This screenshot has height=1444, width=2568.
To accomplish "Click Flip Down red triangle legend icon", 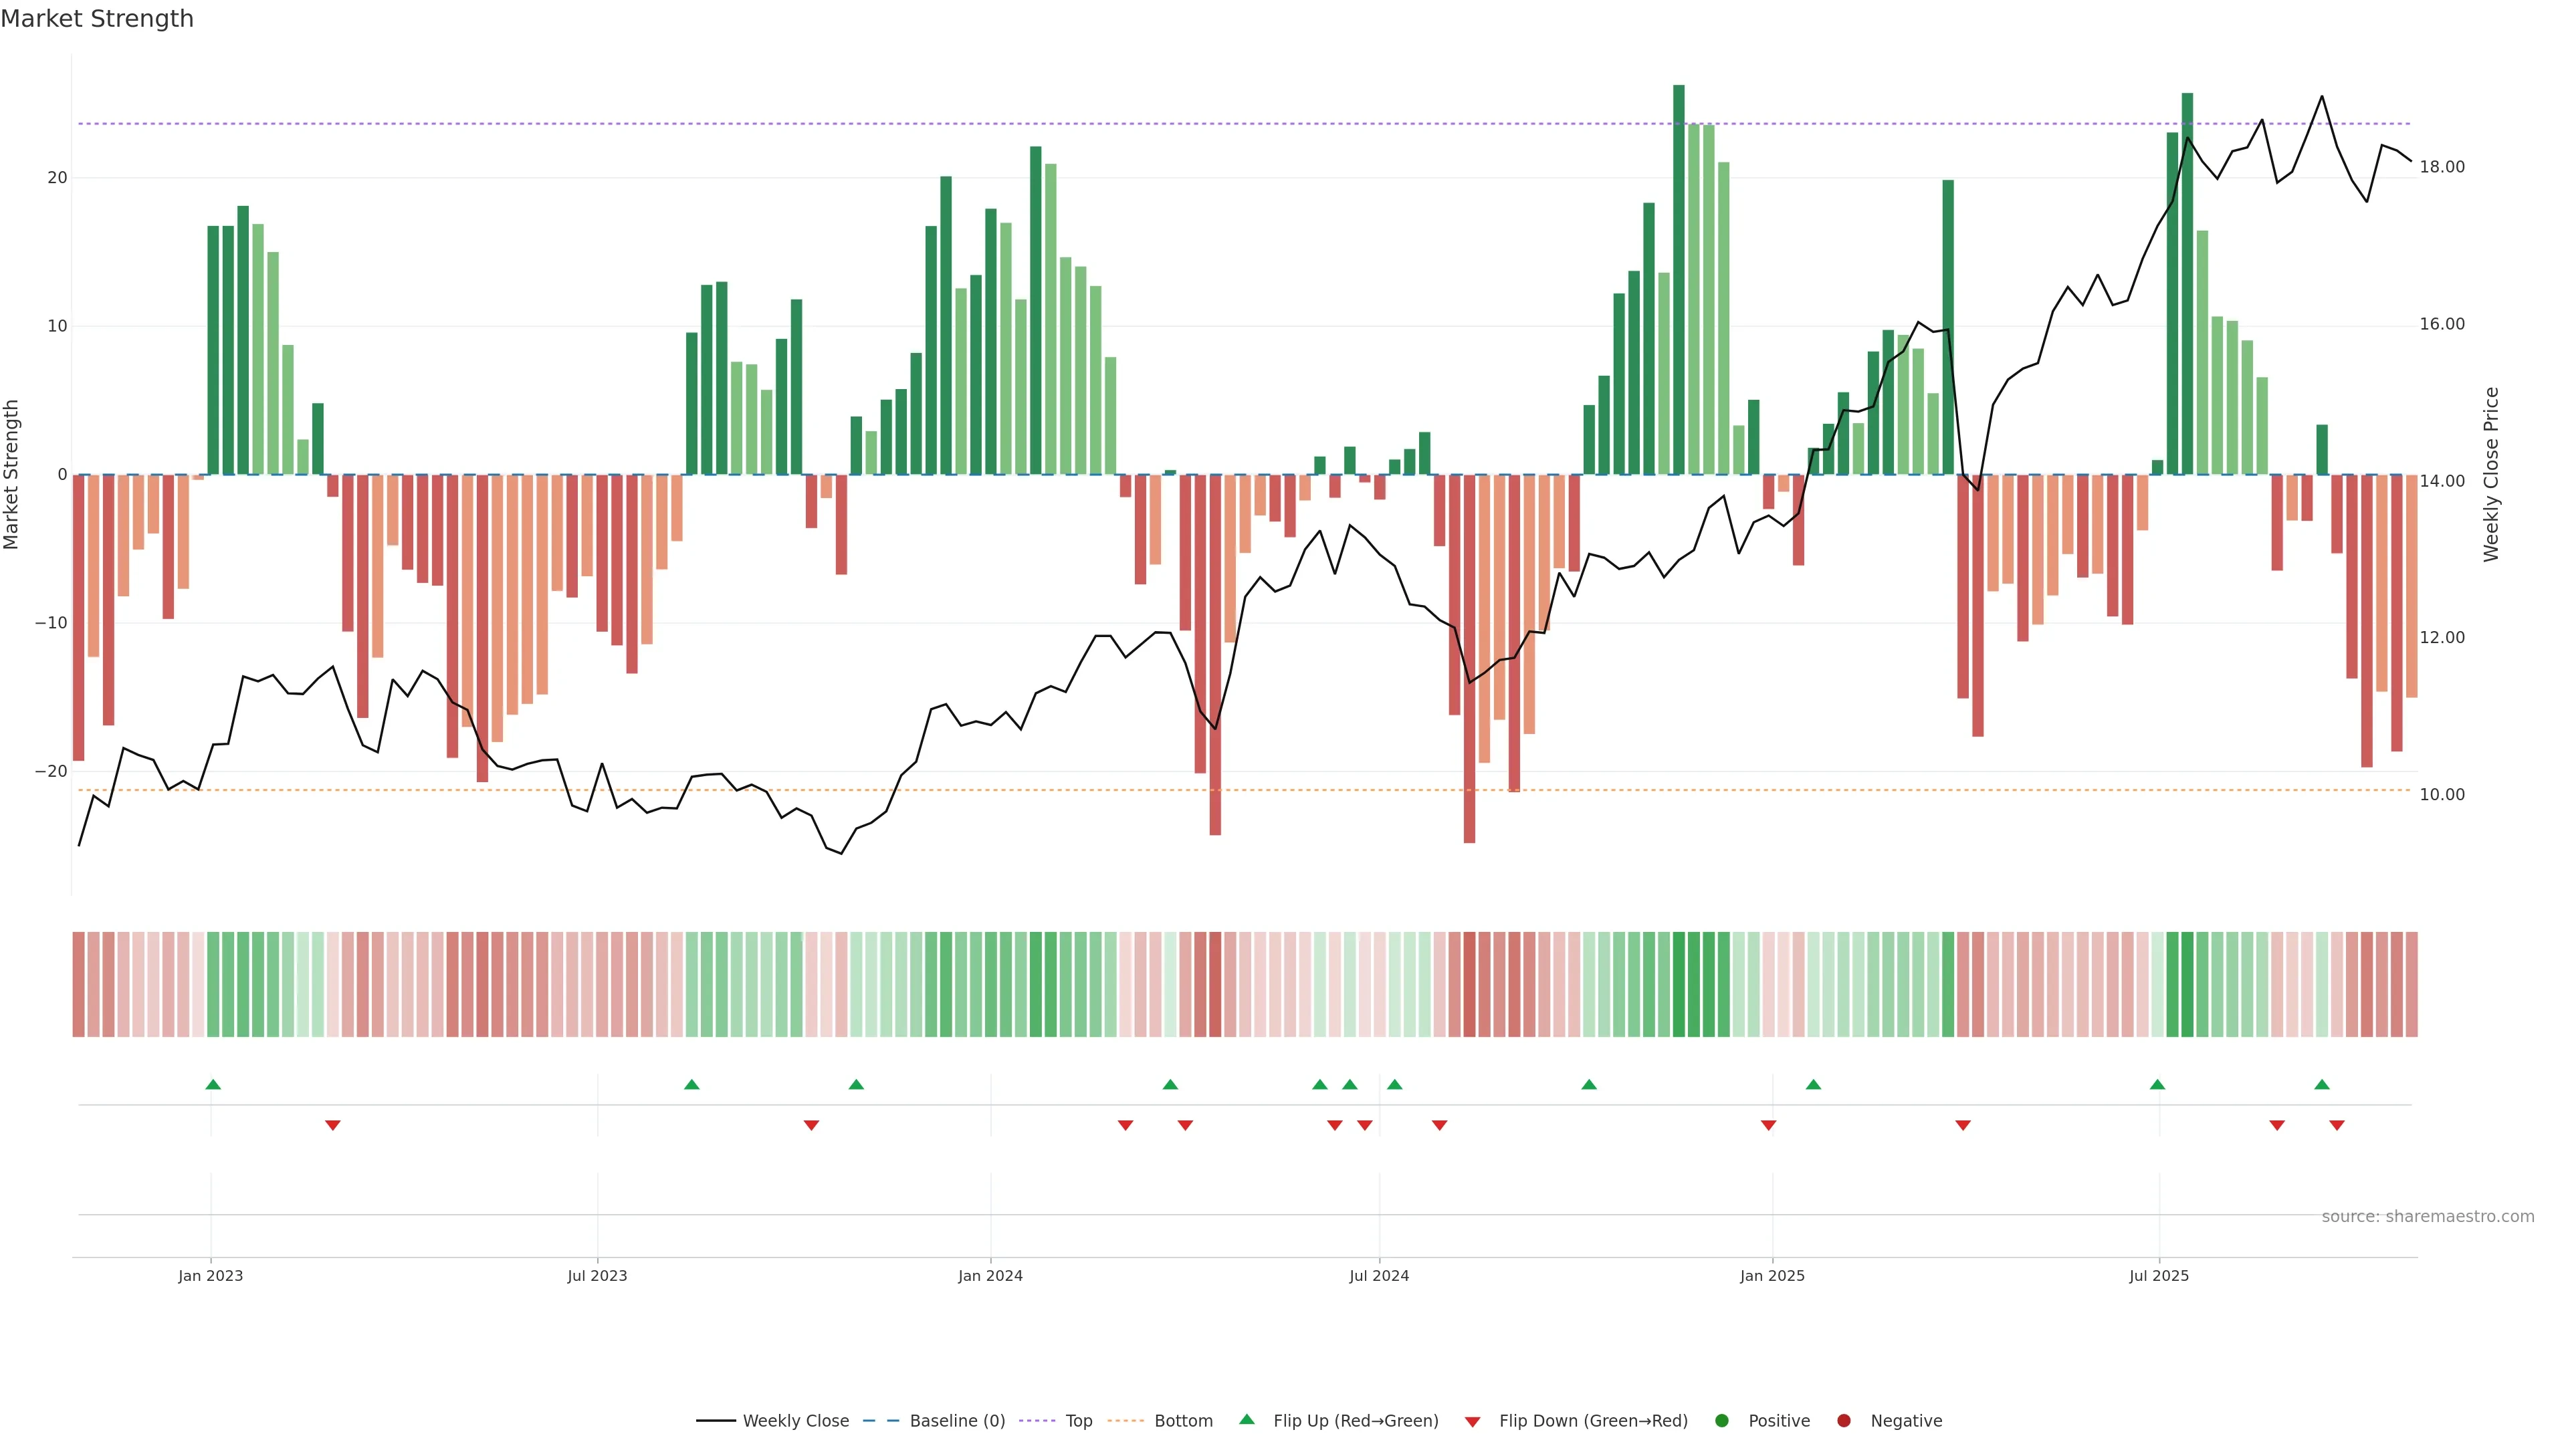I will tap(1473, 1422).
